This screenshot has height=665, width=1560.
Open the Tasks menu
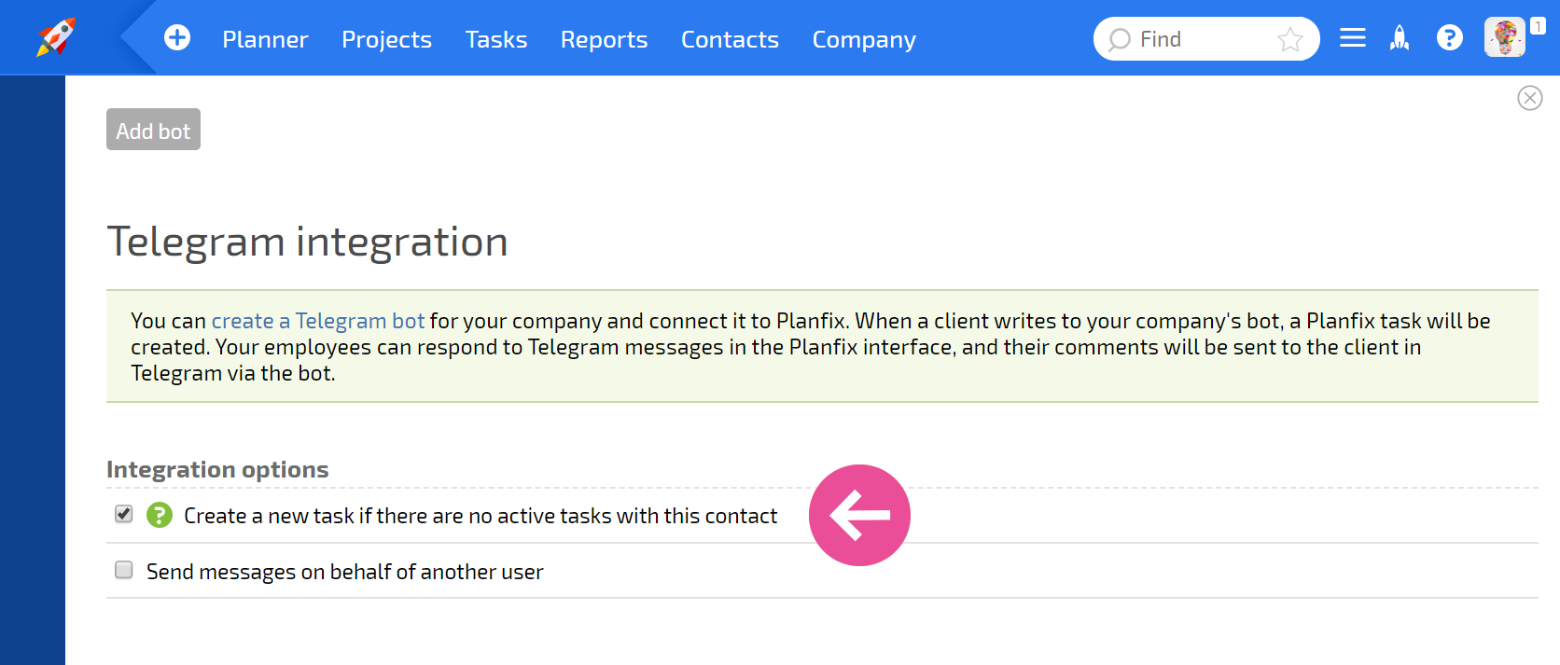(496, 39)
